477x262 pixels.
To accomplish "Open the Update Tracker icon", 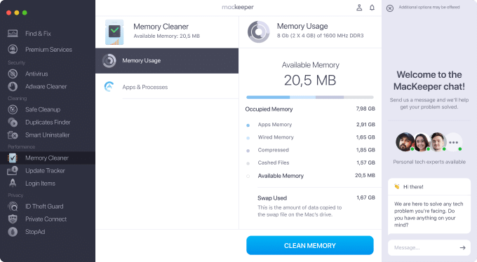I will (x=13, y=171).
